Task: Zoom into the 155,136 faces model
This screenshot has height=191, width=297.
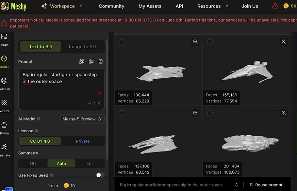Action: [284, 42]
